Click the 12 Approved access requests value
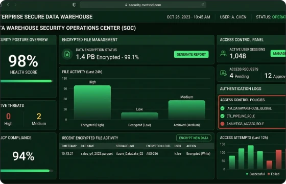 (275, 76)
